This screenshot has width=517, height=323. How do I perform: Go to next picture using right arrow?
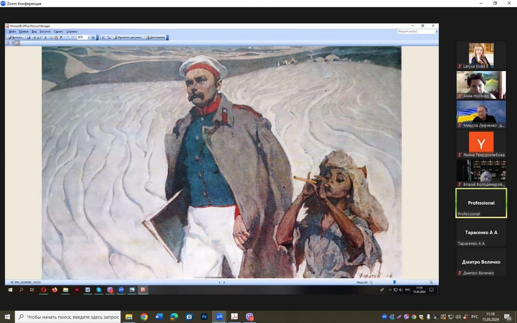coord(224,282)
